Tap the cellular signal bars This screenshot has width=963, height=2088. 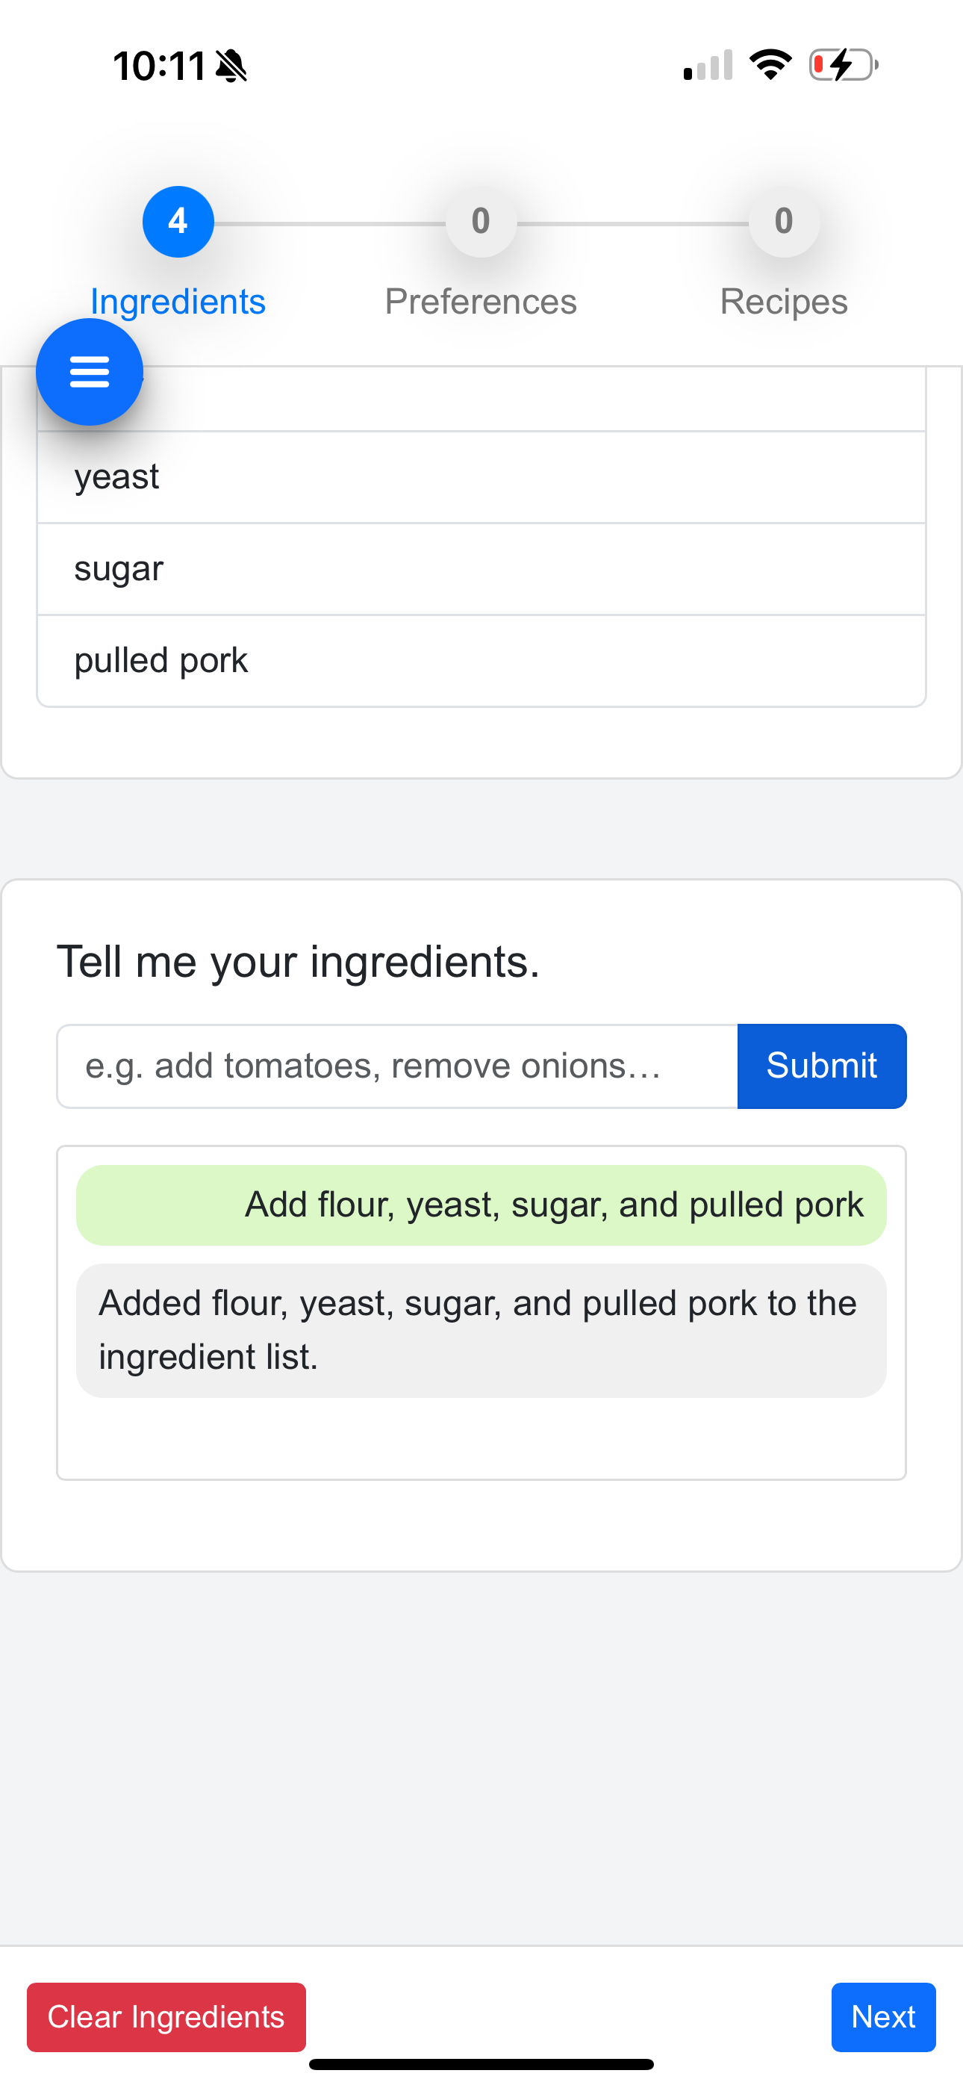(708, 66)
